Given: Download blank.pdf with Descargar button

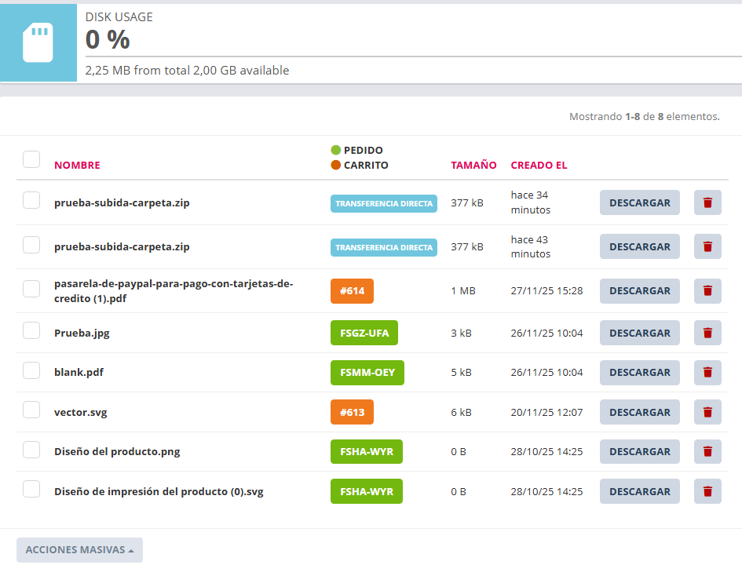Looking at the screenshot, I should [x=639, y=373].
